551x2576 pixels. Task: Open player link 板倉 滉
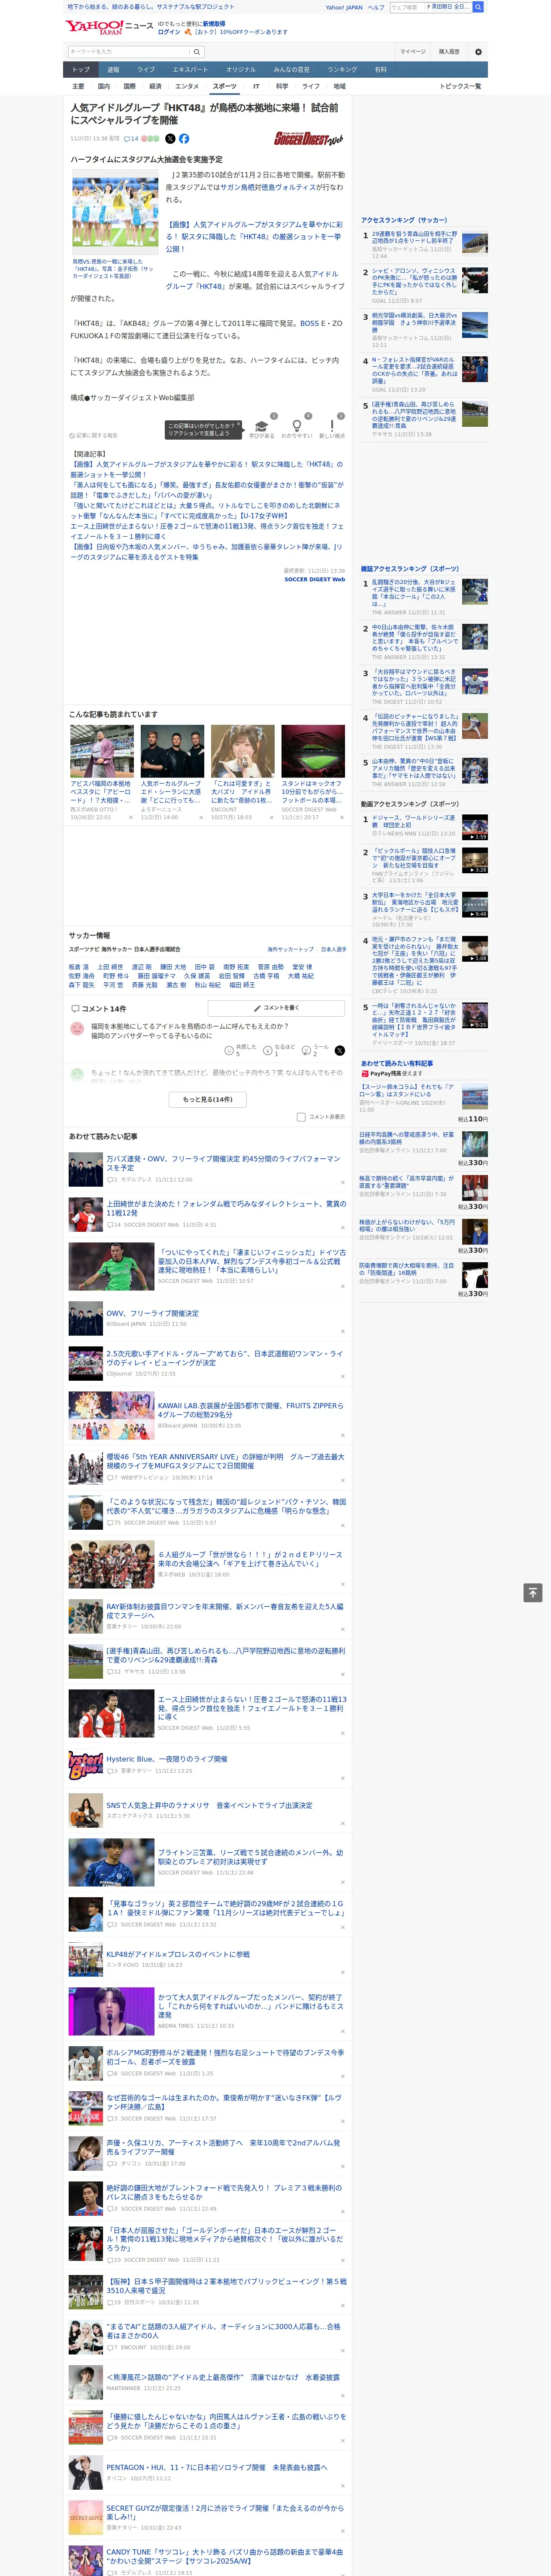coord(80,967)
